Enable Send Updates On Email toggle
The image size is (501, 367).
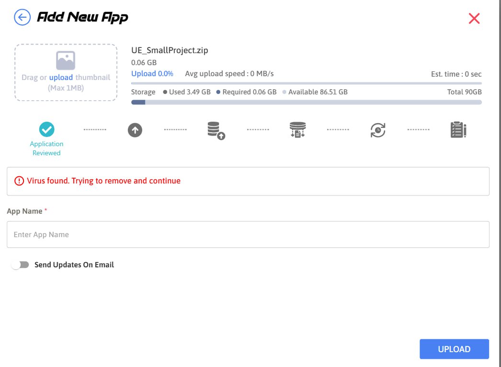click(20, 265)
